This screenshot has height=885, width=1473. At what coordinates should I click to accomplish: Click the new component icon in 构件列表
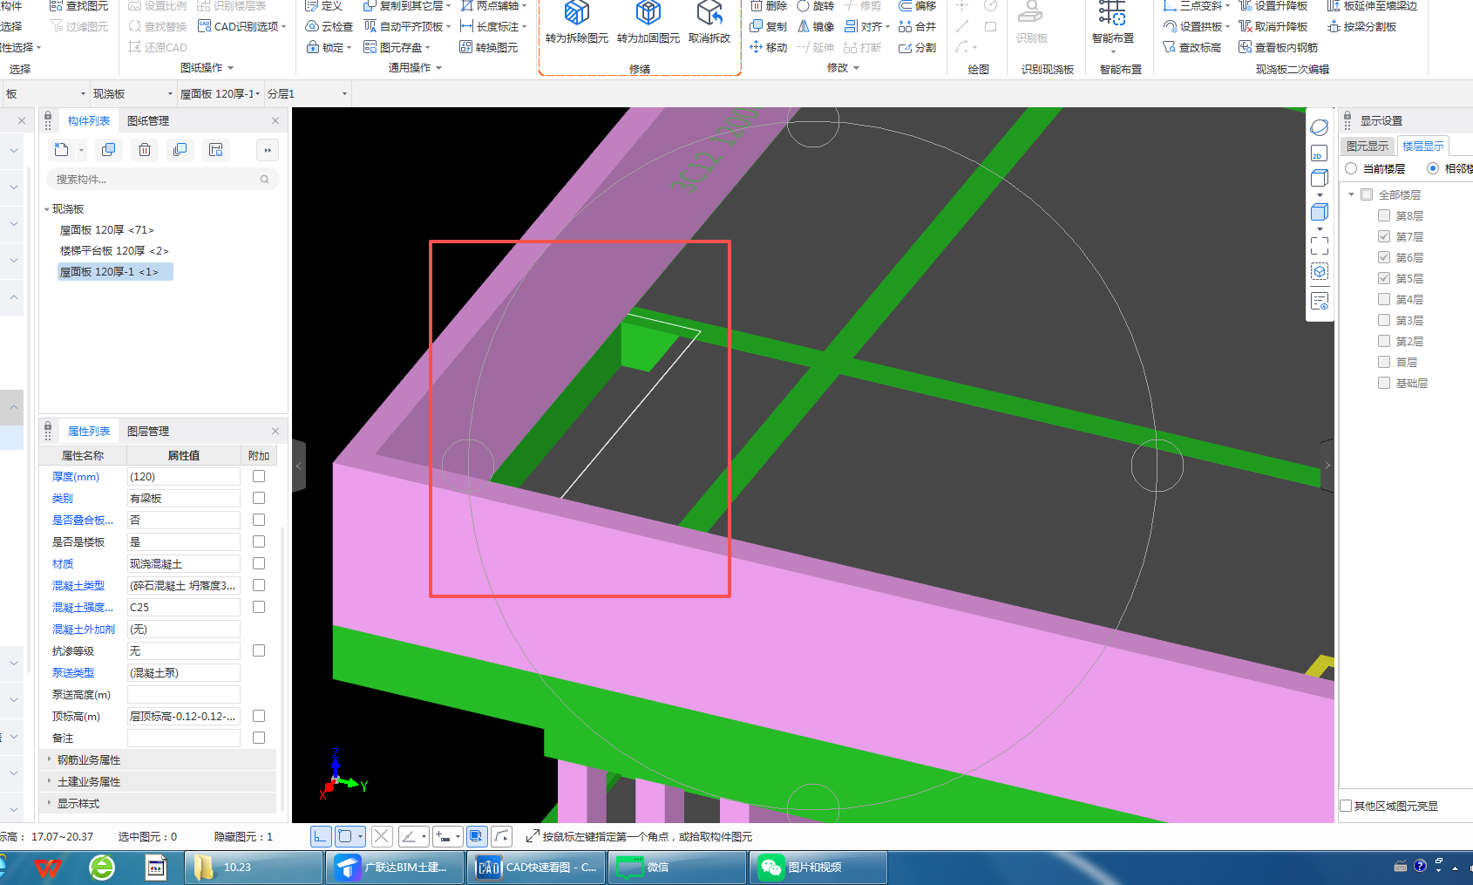click(61, 150)
